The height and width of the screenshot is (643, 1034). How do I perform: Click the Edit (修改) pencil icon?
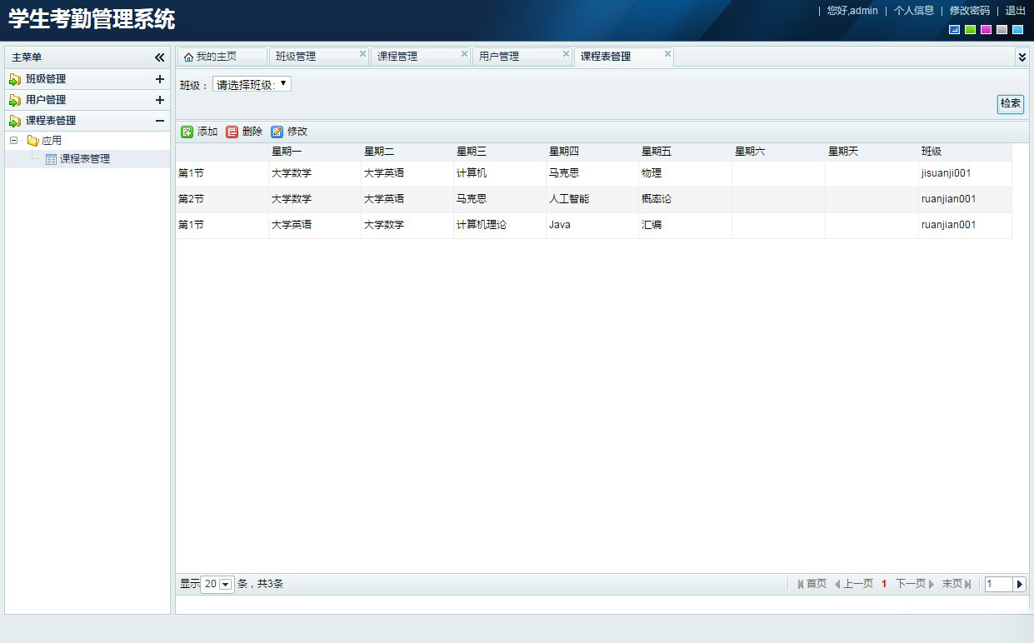(277, 132)
